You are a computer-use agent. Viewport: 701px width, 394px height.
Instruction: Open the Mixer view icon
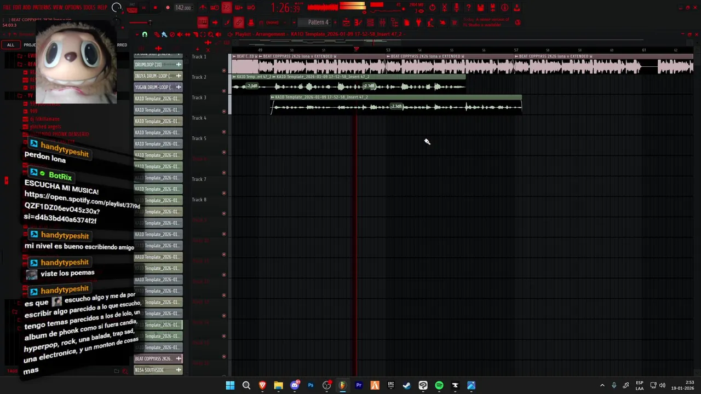(x=382, y=22)
